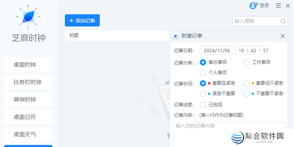294x147 pixels.
Task: Click the 第一行作为记事标题 hint text
Action: 222,115
